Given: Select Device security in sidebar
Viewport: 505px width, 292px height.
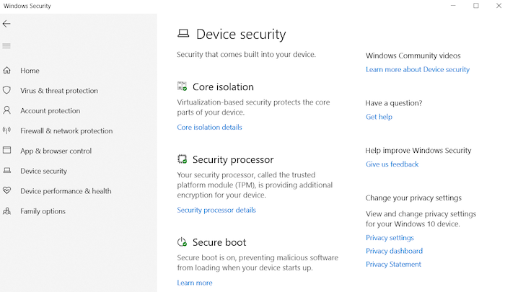Looking at the screenshot, I should pos(43,171).
